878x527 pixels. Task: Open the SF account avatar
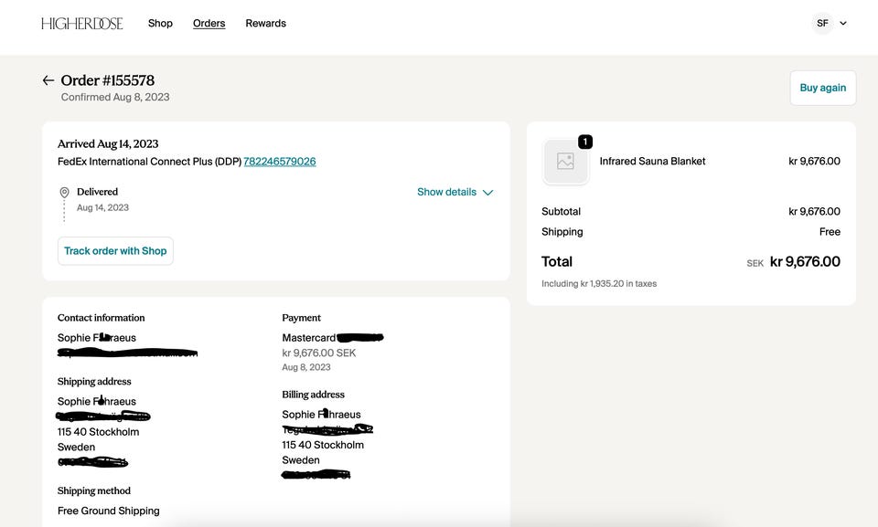[822, 24]
